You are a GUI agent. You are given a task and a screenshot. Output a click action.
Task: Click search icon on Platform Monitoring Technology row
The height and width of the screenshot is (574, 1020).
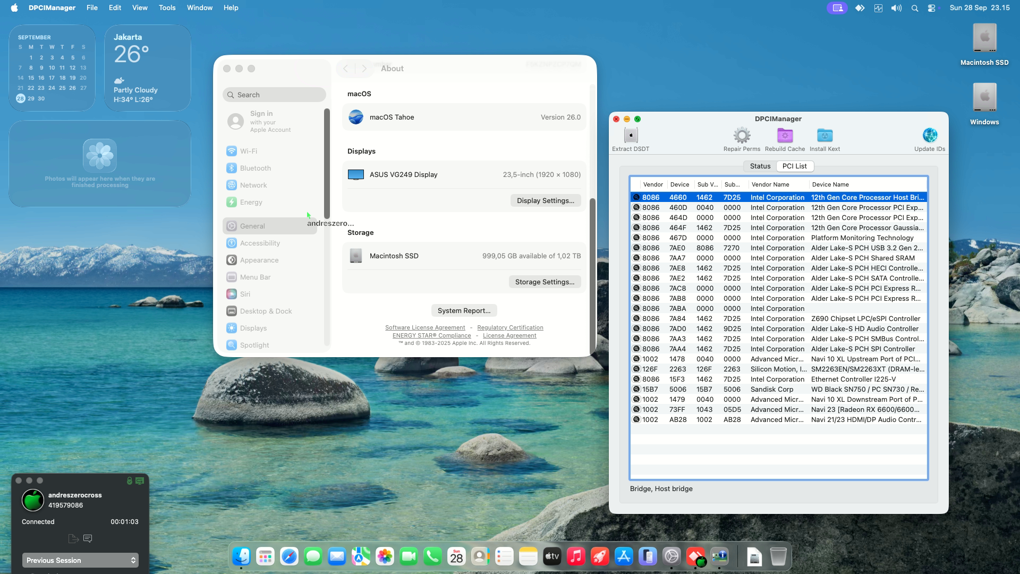[636, 238]
